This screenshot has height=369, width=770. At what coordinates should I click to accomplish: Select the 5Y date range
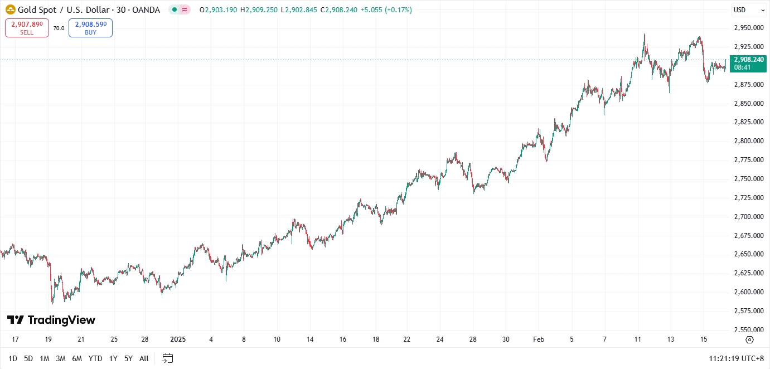click(x=128, y=358)
